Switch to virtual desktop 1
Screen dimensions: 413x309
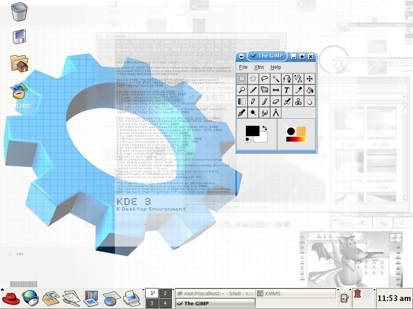152,293
